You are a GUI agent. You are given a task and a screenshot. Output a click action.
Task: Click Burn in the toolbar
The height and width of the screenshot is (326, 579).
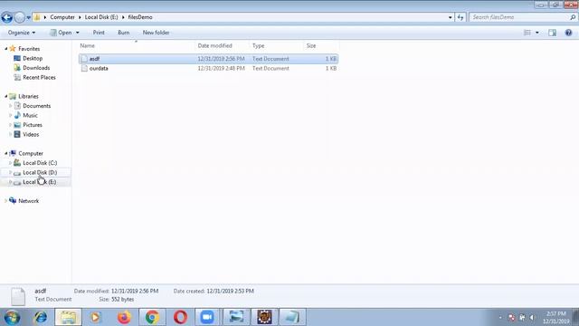[x=124, y=33]
